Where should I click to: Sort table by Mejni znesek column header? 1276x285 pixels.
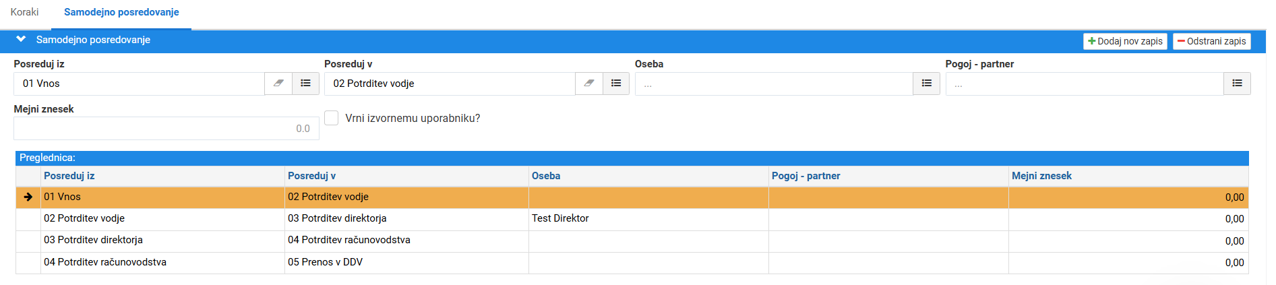click(x=1041, y=176)
